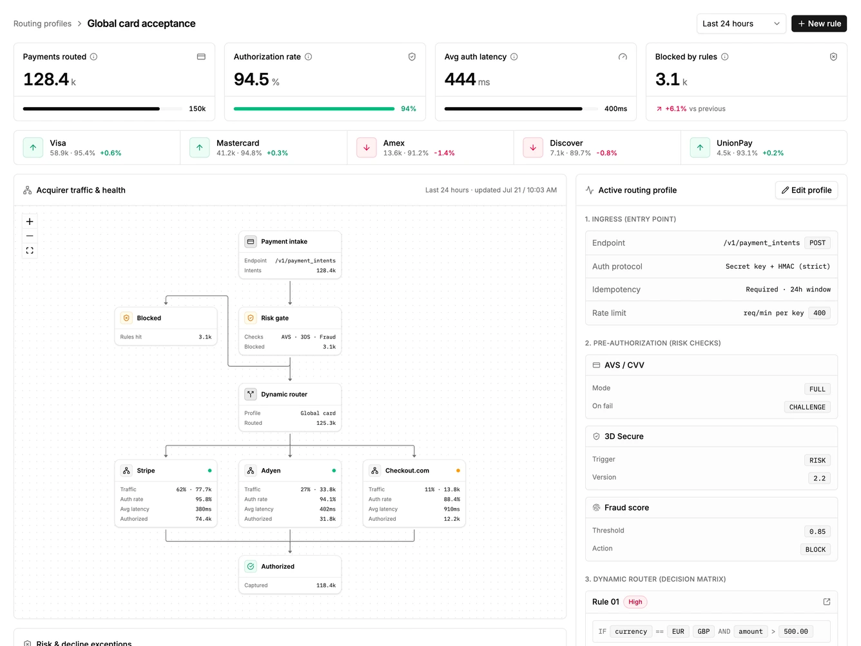The image size is (861, 646).
Task: Click the CHALLENGE on-fail badge
Action: pos(807,407)
